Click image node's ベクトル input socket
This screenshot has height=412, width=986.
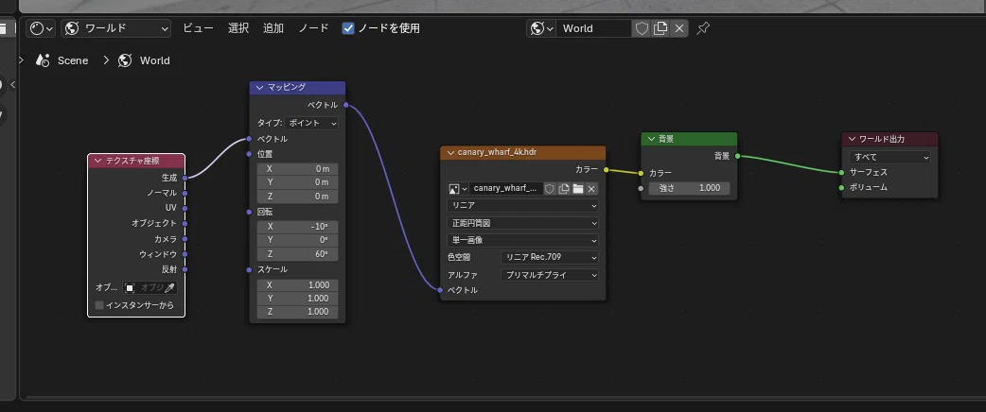pyautogui.click(x=440, y=290)
